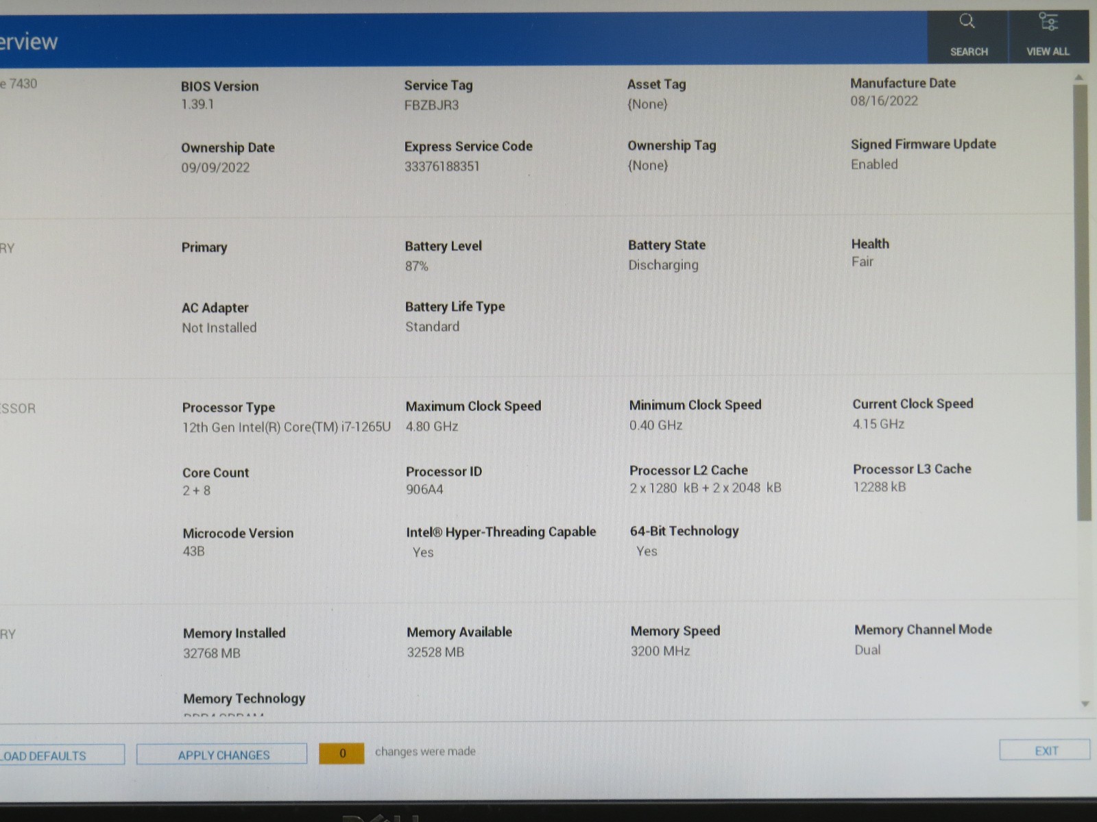The image size is (1097, 822).
Task: Click the scrollbar down arrow
Action: point(1085,703)
